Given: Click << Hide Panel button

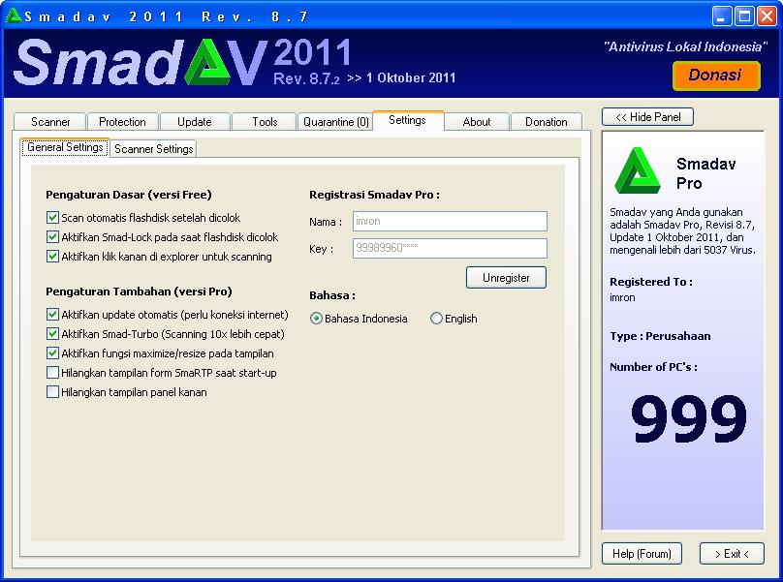Looking at the screenshot, I should 647,117.
